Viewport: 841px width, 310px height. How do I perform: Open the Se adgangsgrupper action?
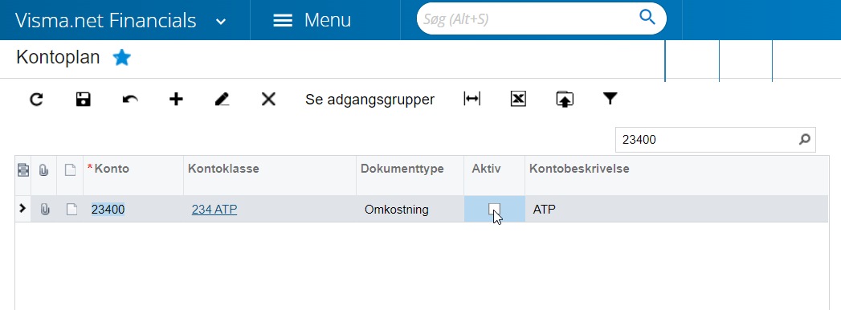tap(370, 100)
